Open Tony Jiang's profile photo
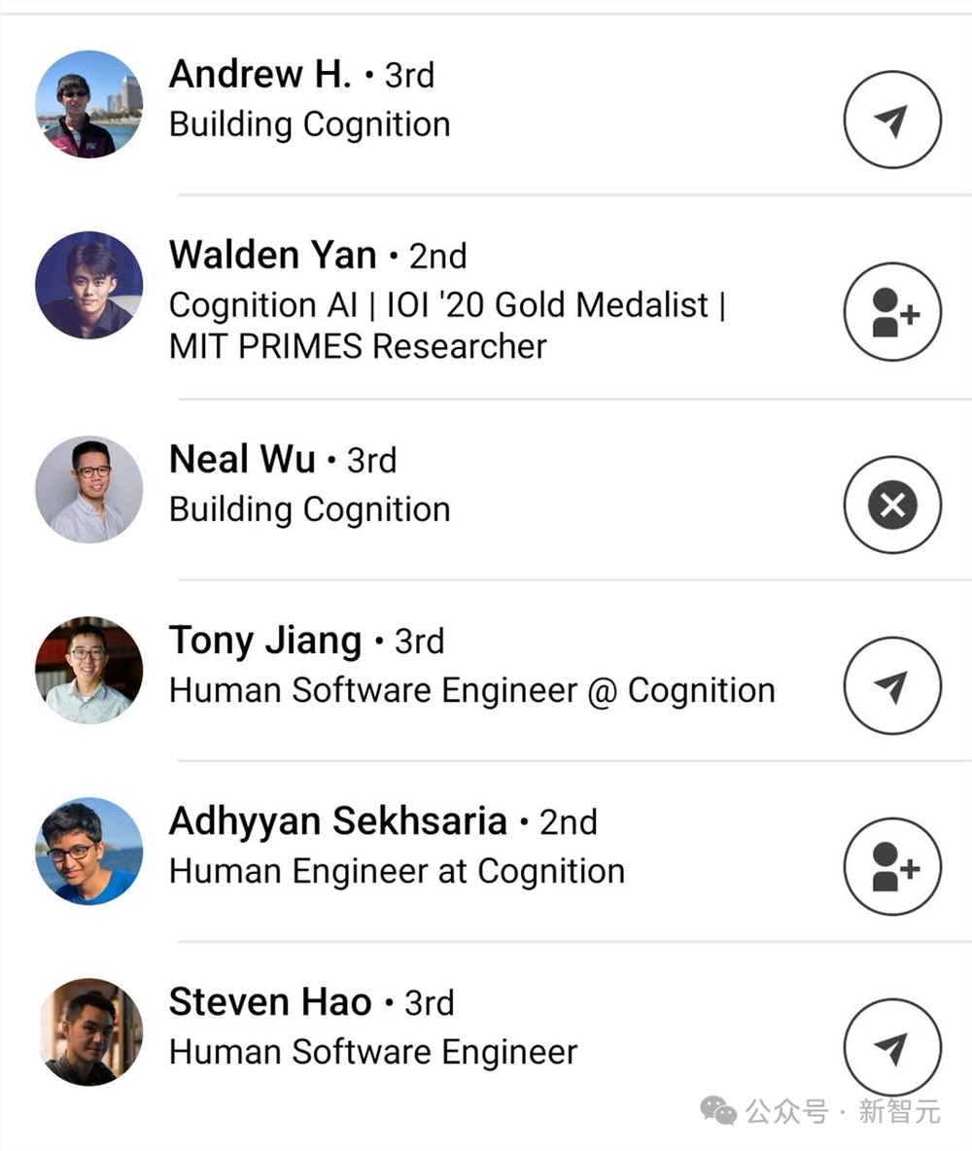 [88, 670]
